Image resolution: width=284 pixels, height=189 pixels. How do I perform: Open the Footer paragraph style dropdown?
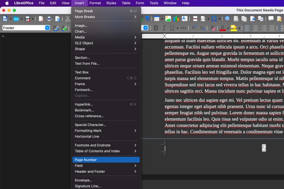click(x=47, y=28)
